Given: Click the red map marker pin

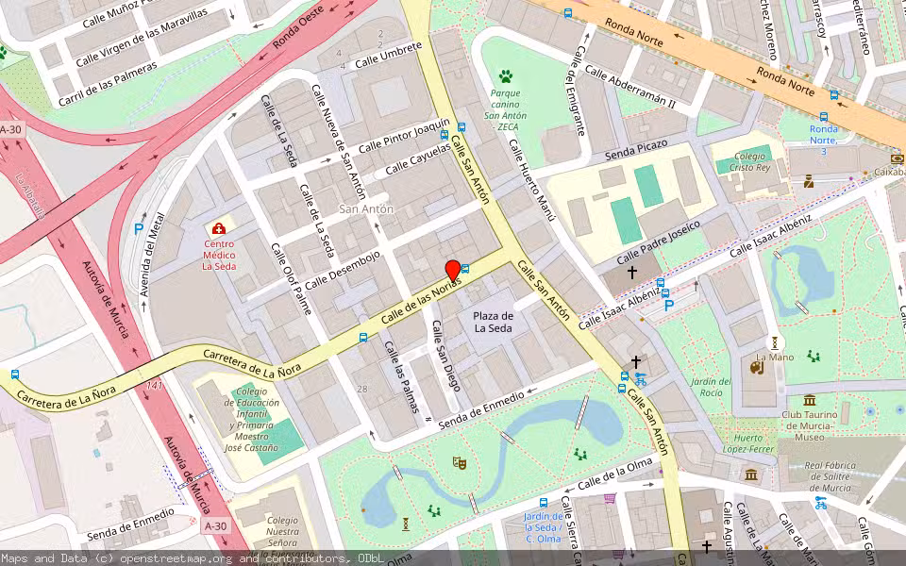Looking at the screenshot, I should click(x=454, y=271).
